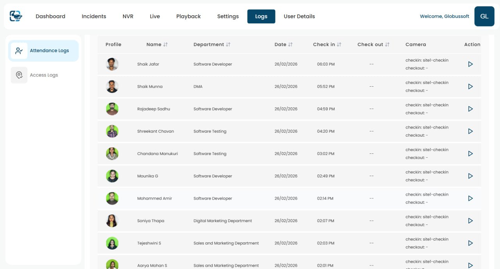Open the GL profile avatar
The width and height of the screenshot is (500, 269).
(484, 16)
